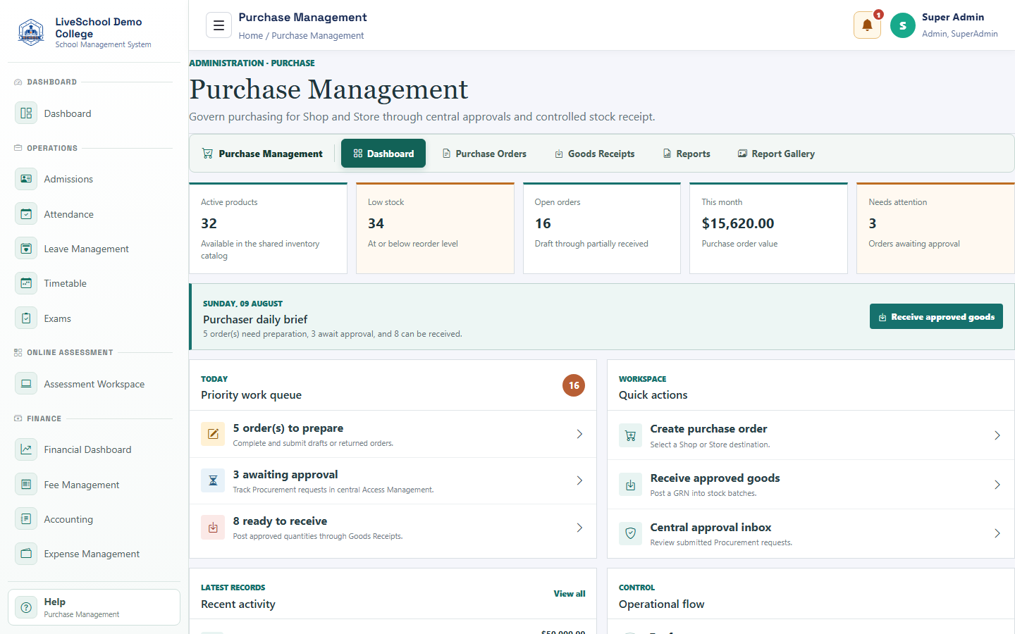Open Attendance from the sidebar

click(94, 214)
